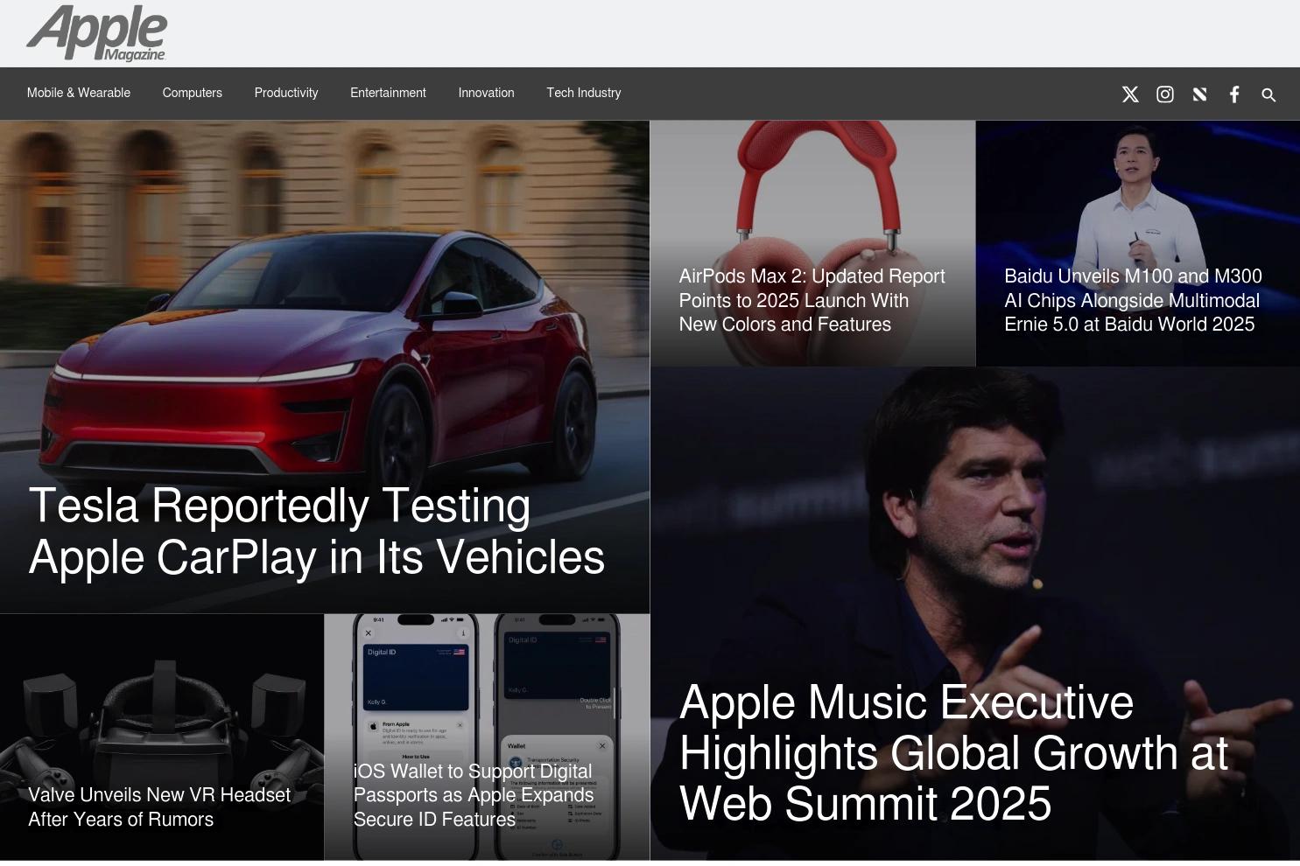This screenshot has height=866, width=1300.
Task: Open the Computers section
Action: [192, 93]
